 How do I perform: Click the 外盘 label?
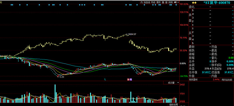coord(192,76)
